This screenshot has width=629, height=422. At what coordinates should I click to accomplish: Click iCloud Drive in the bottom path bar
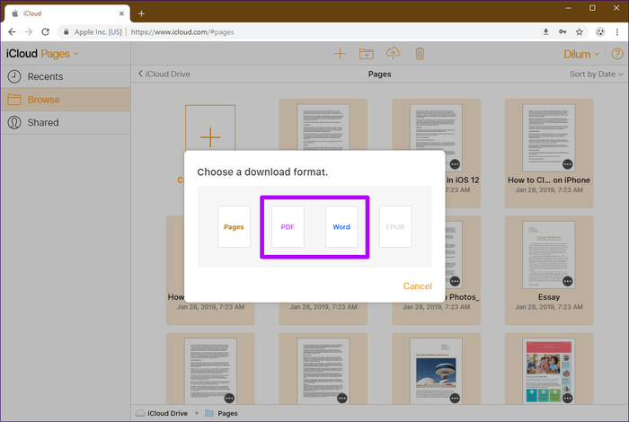pos(162,413)
